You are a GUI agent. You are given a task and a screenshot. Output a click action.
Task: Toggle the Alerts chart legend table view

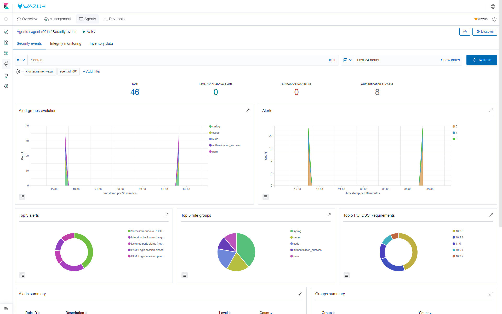pyautogui.click(x=266, y=197)
